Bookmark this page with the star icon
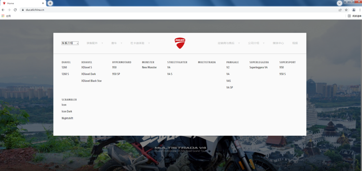 click(346, 10)
